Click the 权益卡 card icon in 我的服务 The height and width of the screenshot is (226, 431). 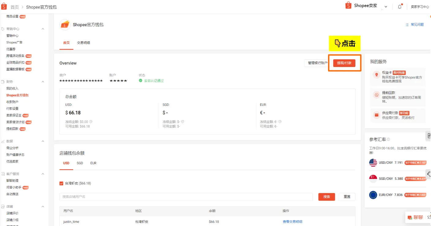coord(376,74)
